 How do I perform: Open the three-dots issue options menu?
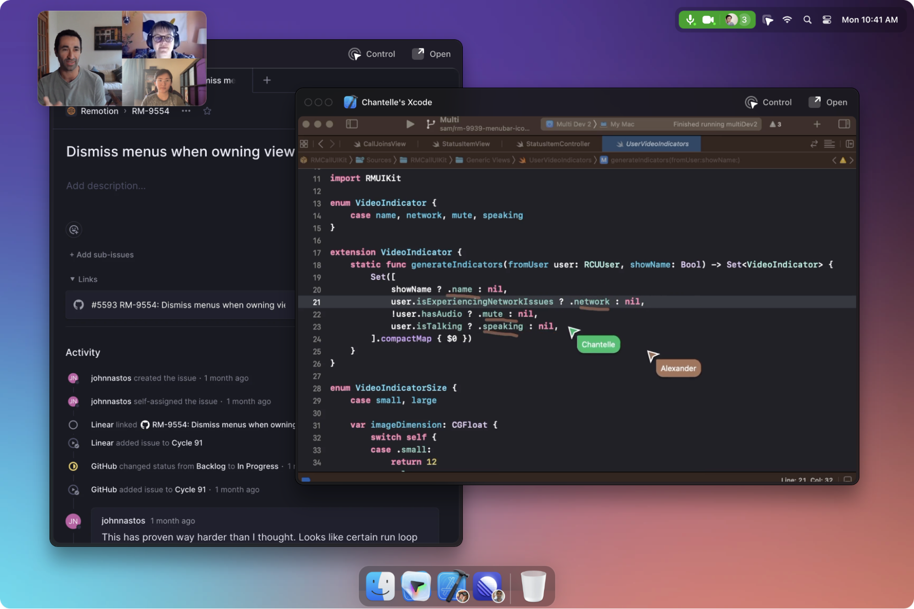coord(186,111)
